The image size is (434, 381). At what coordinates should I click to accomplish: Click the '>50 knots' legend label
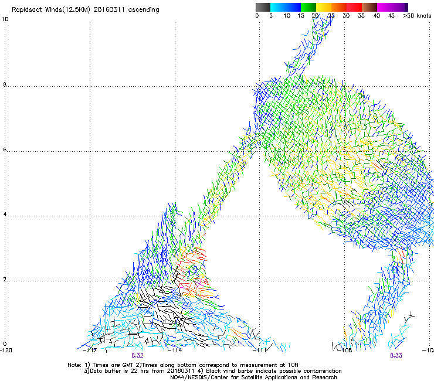[417, 16]
